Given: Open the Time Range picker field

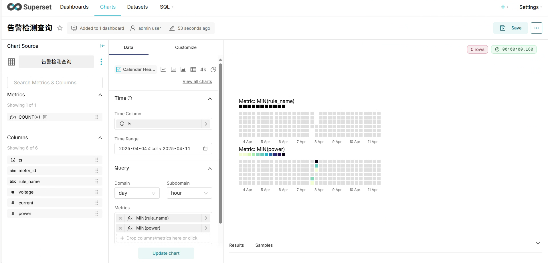Looking at the screenshot, I should (163, 149).
